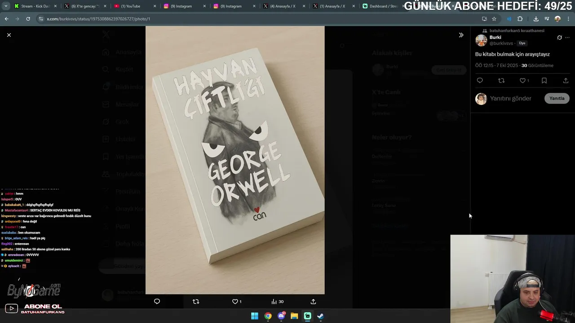
Task: Collapse the tweet side panel with double-chevron
Action: pyautogui.click(x=461, y=35)
